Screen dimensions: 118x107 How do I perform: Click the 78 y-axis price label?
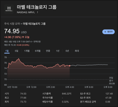click(x=6, y=58)
